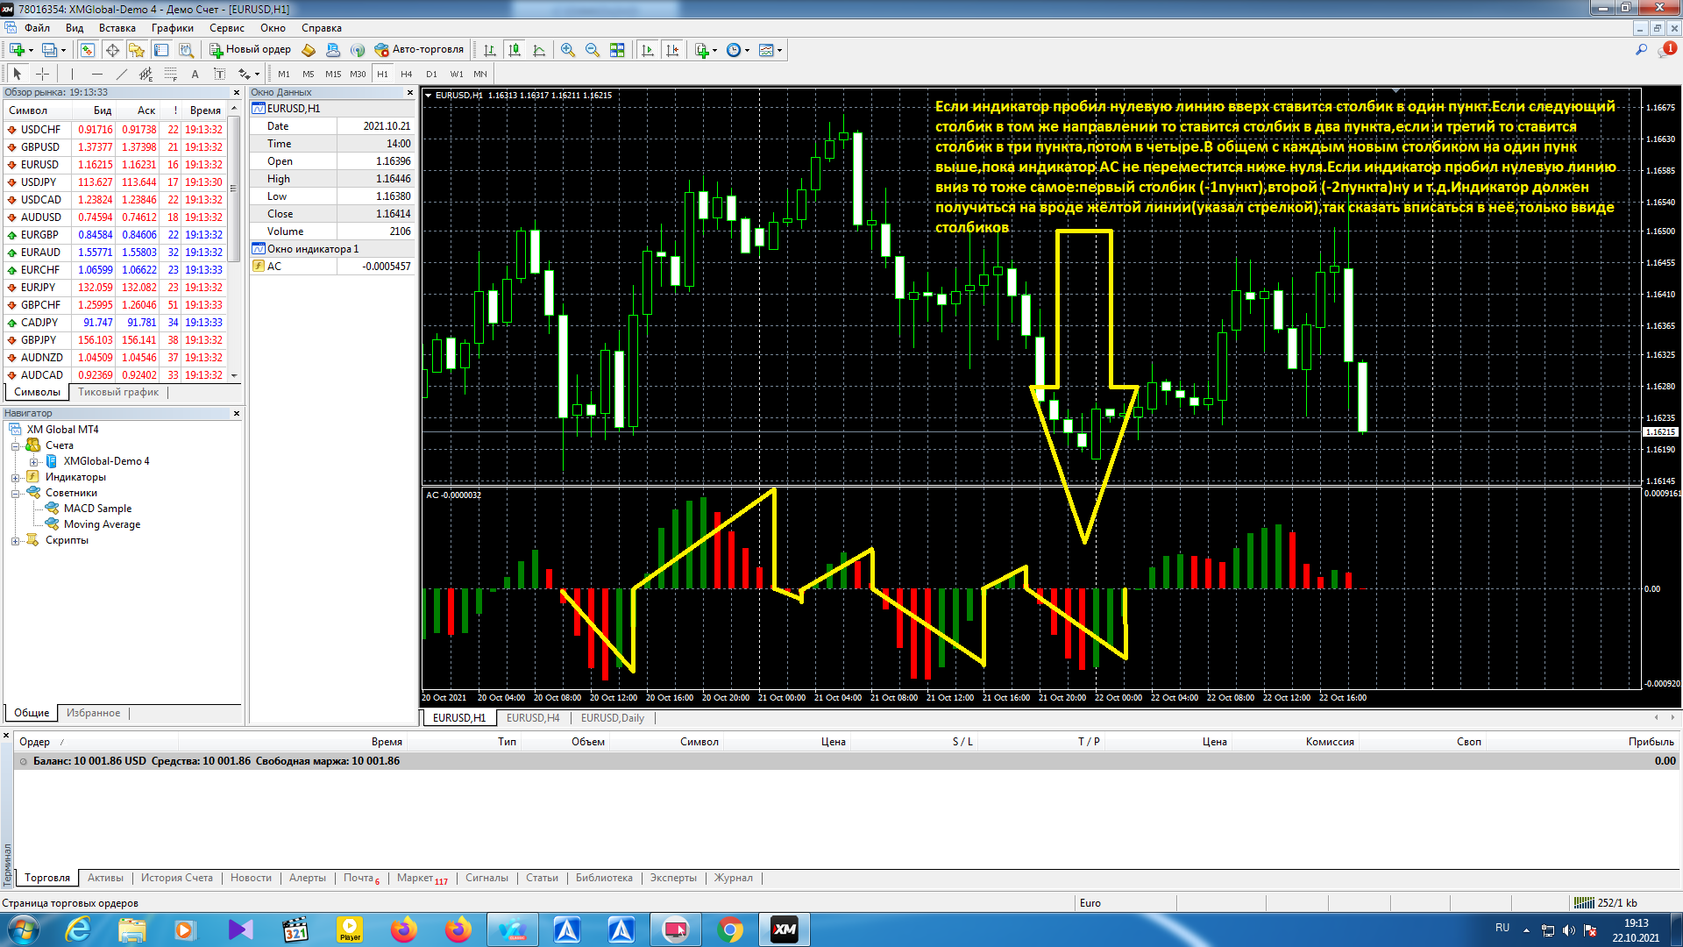Open Google Chrome from taskbar
Screen dimensions: 1683x947
tap(729, 929)
